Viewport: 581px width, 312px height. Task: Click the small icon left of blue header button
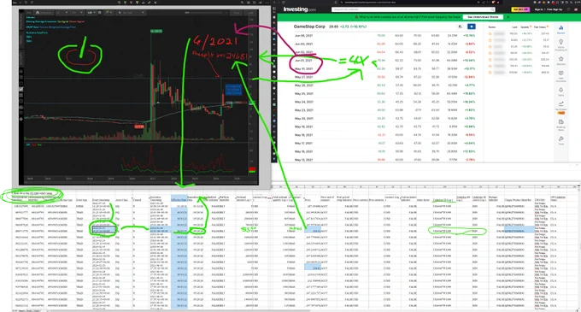tap(461, 26)
